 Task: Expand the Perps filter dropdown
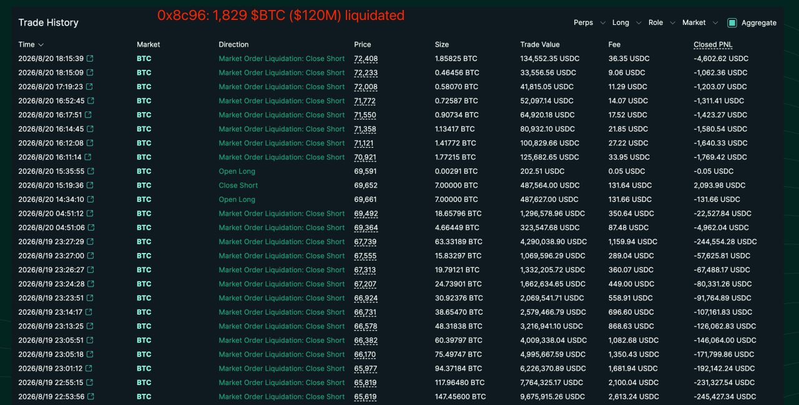point(590,22)
